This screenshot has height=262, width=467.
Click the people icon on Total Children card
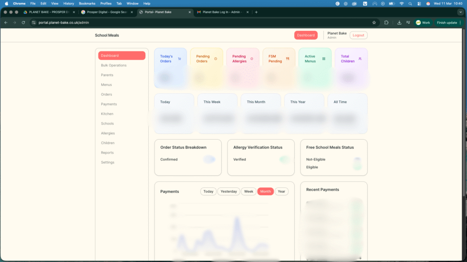(x=360, y=59)
